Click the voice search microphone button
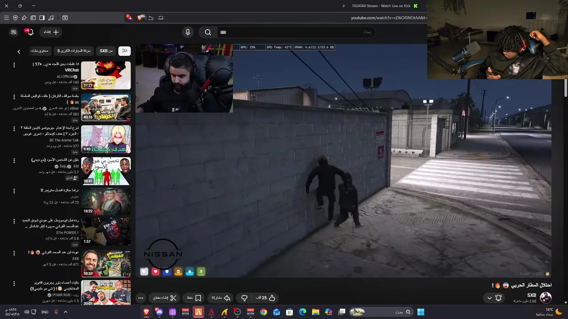Image resolution: width=568 pixels, height=319 pixels. pos(188,32)
